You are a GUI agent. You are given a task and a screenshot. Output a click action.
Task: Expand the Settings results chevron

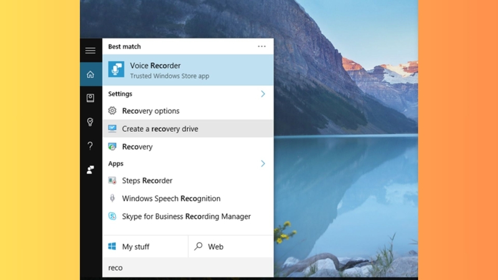tap(263, 94)
